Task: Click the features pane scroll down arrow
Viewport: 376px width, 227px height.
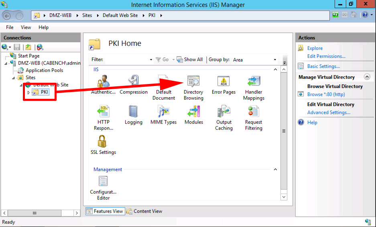Action: [284, 197]
